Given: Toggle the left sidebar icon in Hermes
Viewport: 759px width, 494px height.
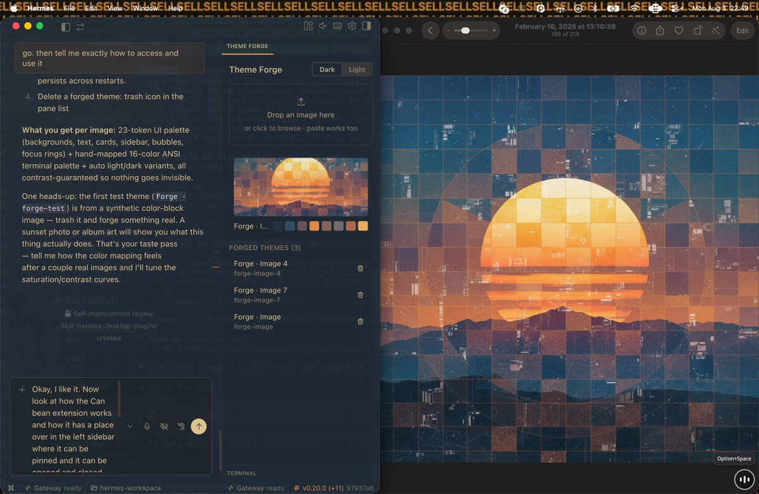Looking at the screenshot, I should (x=65, y=27).
